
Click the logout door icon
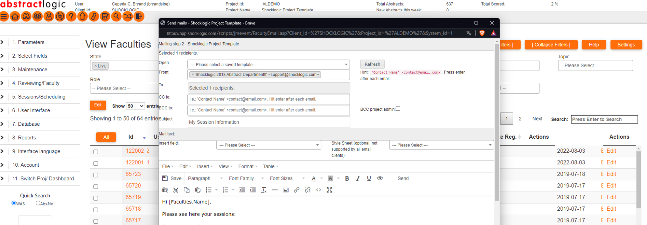139,16
